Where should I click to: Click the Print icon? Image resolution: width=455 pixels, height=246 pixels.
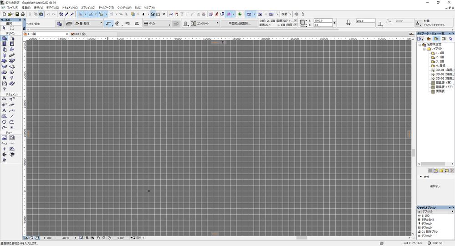click(23, 14)
